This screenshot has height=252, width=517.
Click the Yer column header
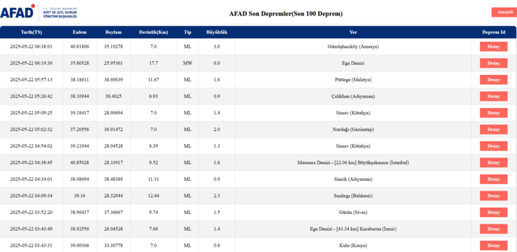point(353,32)
